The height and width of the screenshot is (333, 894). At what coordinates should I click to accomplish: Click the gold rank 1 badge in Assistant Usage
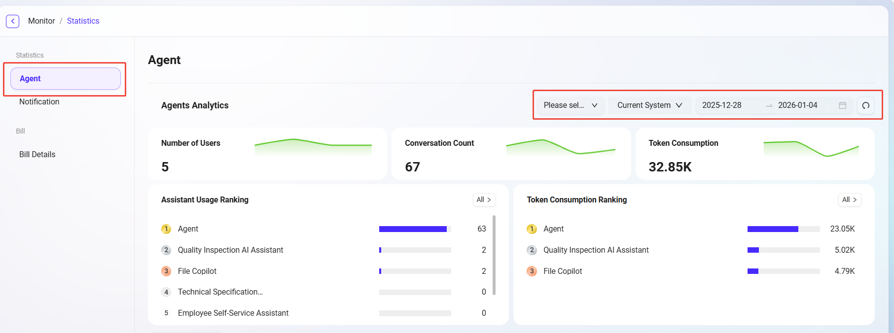[166, 229]
